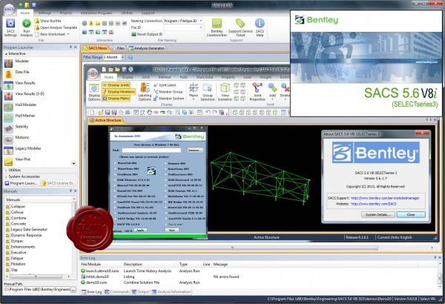Open SACS Support service ticket link
The height and width of the screenshot is (304, 445).
(385, 198)
